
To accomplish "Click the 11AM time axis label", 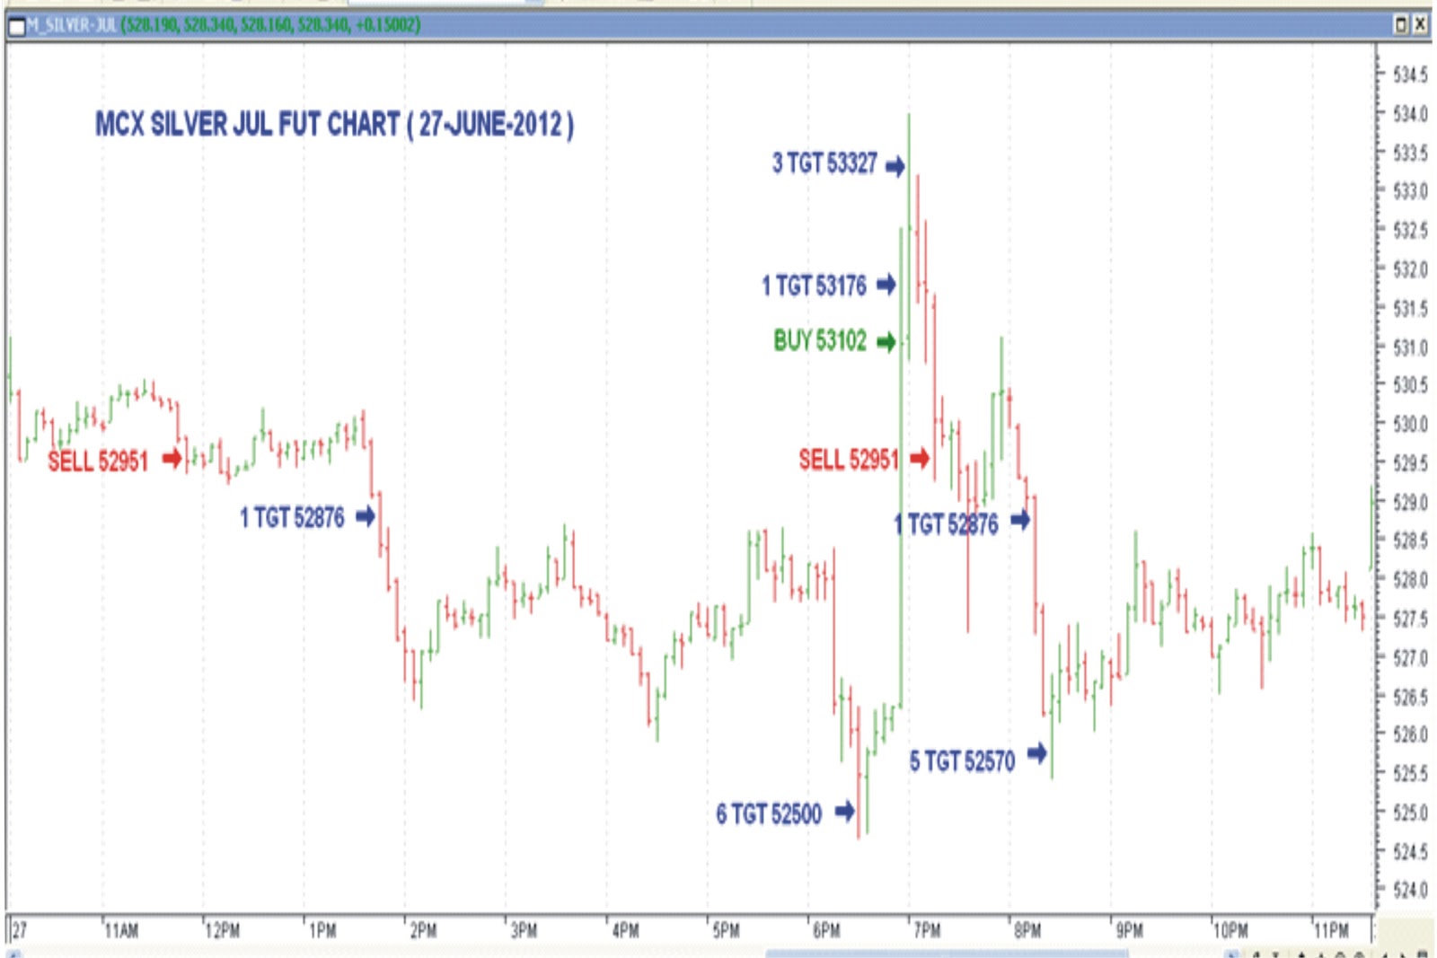I will (122, 931).
